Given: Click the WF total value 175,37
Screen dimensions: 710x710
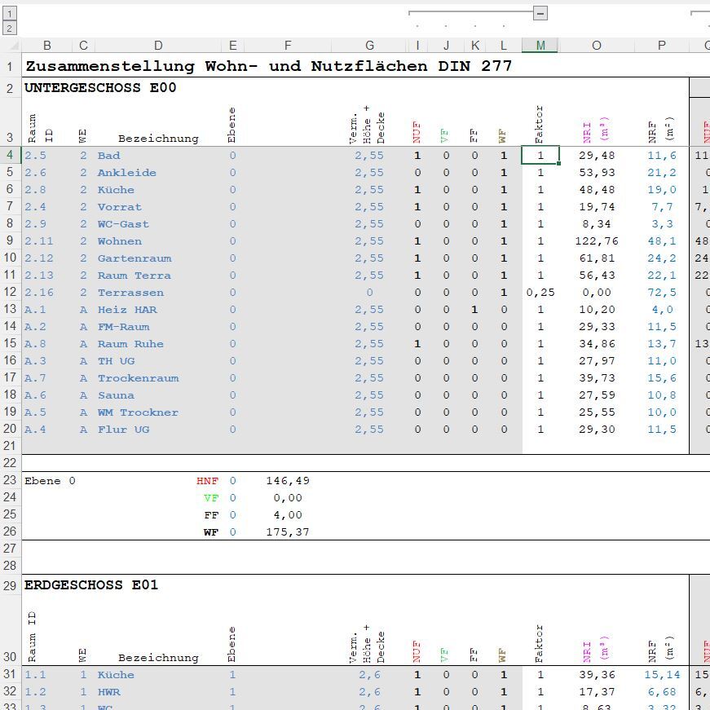Looking at the screenshot, I should [288, 532].
